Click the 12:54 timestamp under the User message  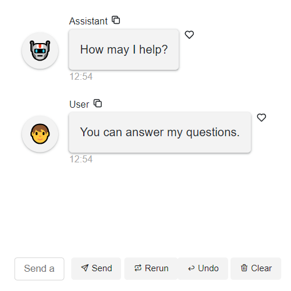click(81, 159)
